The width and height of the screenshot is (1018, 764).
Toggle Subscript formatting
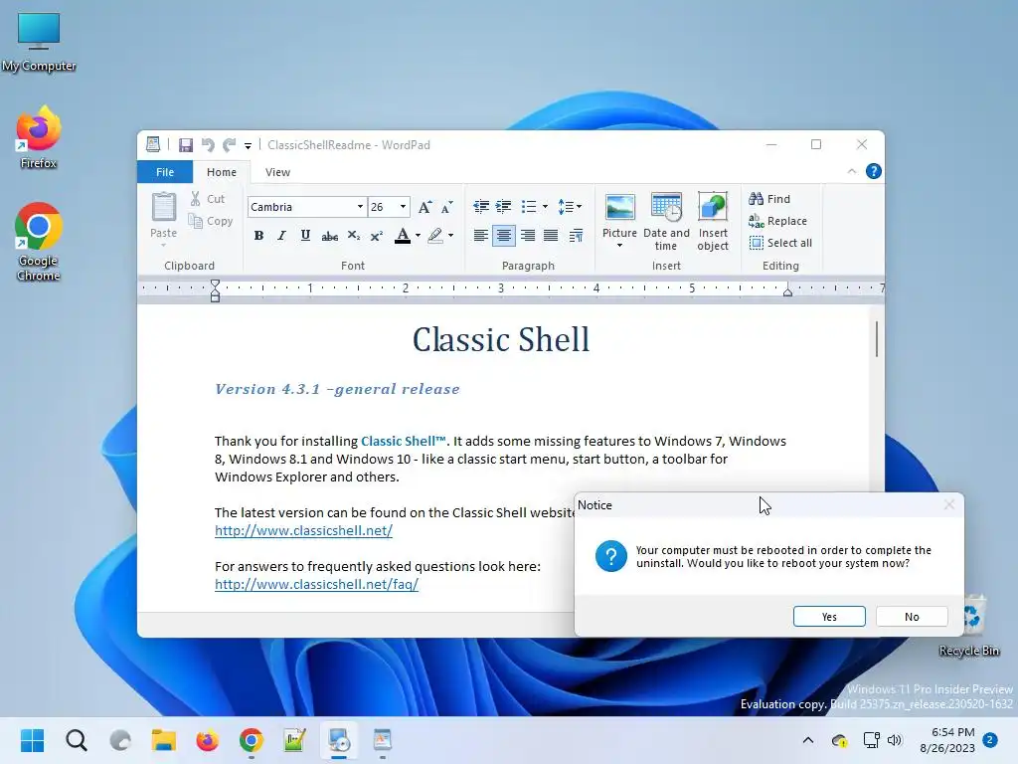point(353,235)
